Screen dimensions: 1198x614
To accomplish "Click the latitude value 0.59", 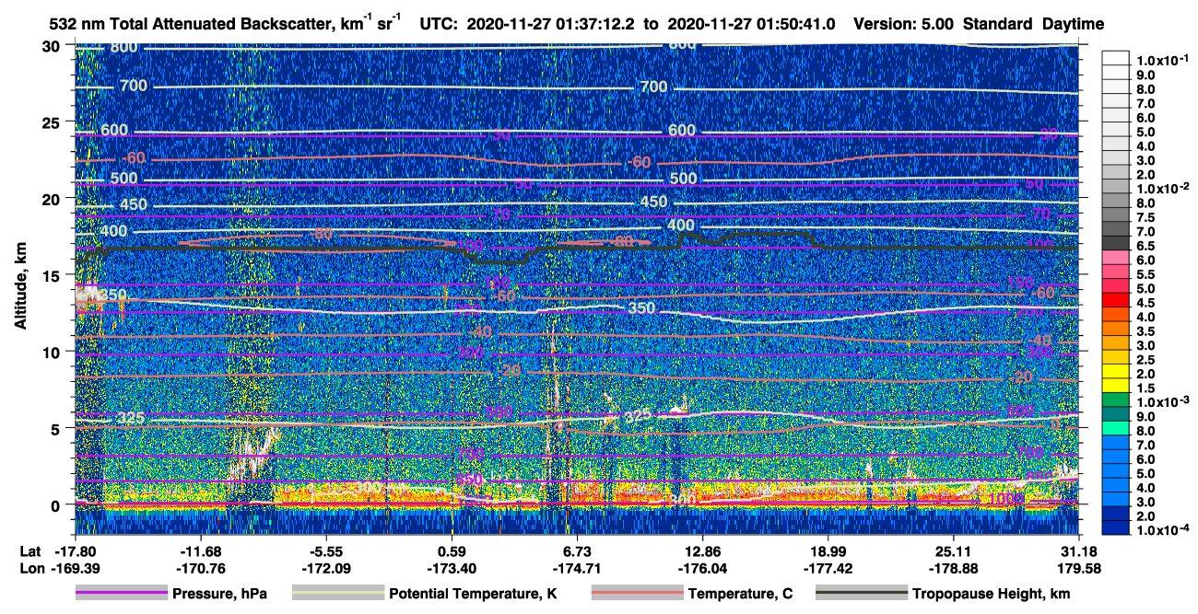I will pyautogui.click(x=452, y=550).
